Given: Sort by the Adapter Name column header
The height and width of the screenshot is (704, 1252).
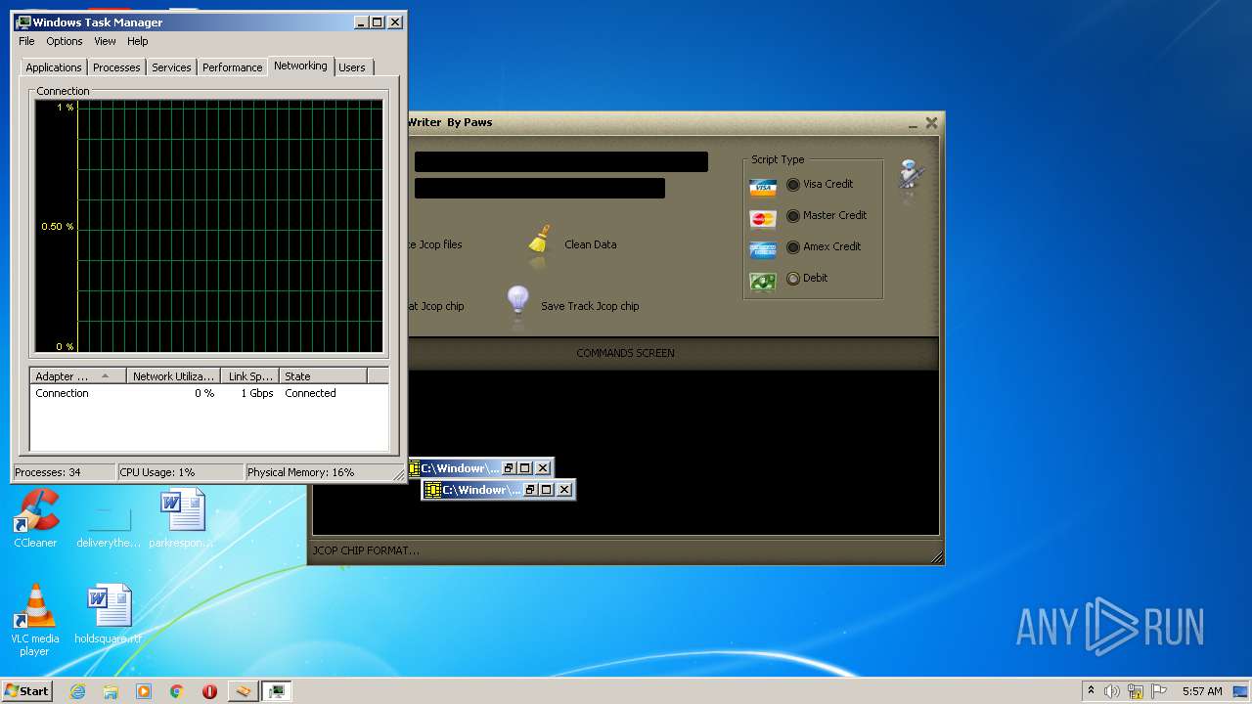Looking at the screenshot, I should tap(78, 375).
